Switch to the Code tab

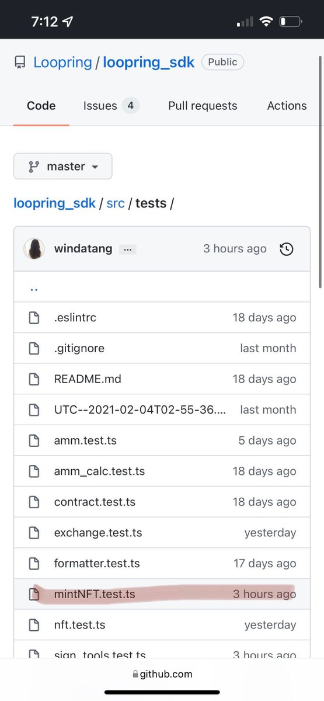click(x=41, y=106)
